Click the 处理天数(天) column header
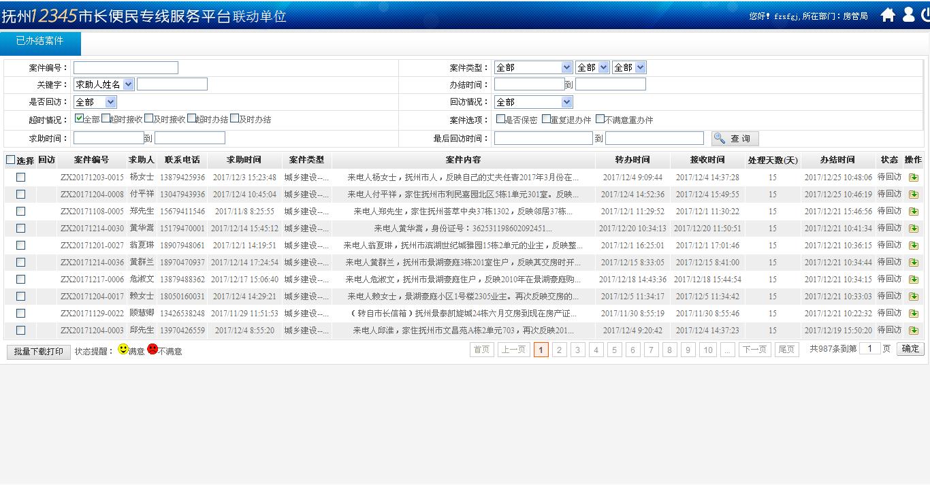This screenshot has width=930, height=485. 772,161
